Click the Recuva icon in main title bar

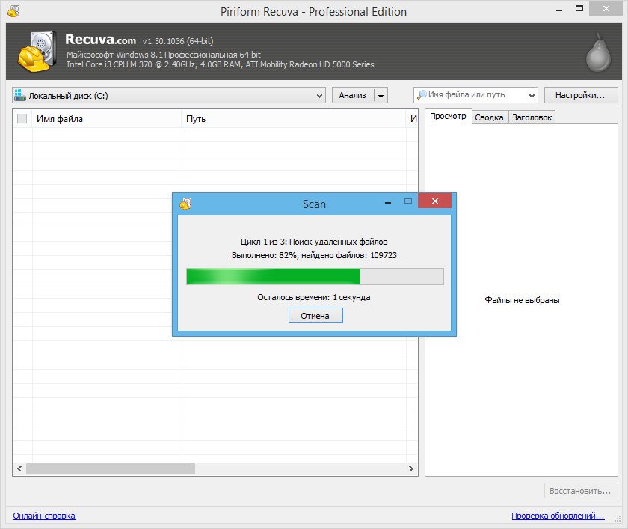13,11
